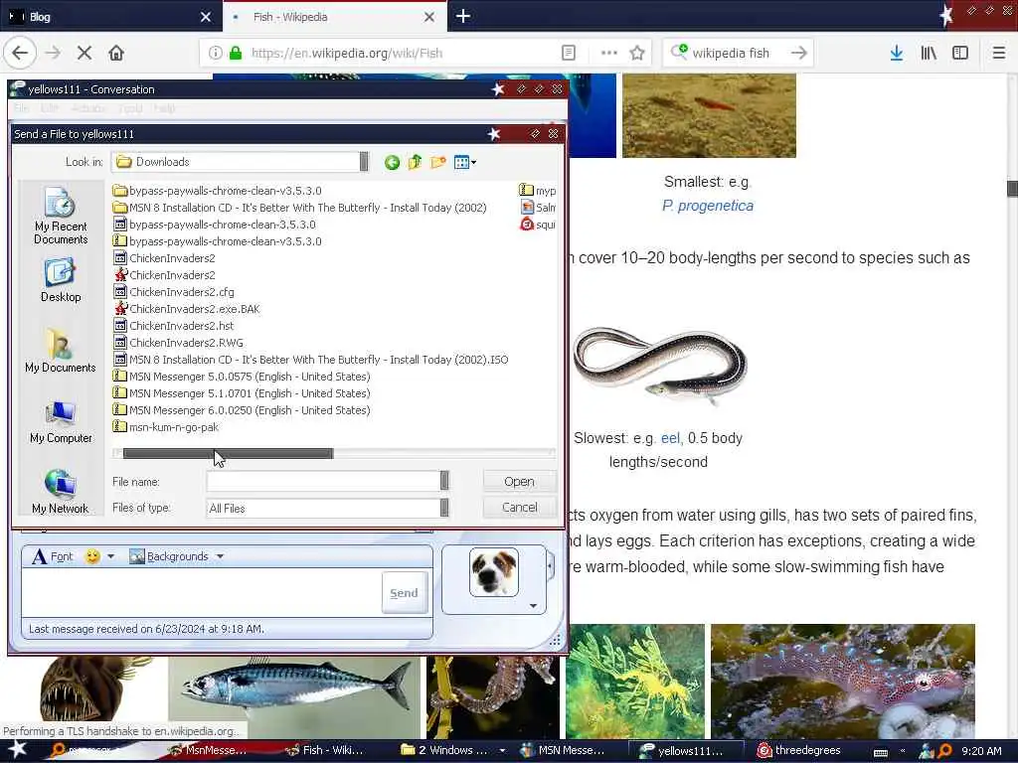Open the P. progenetica link
This screenshot has height=763, width=1018.
pyautogui.click(x=708, y=206)
